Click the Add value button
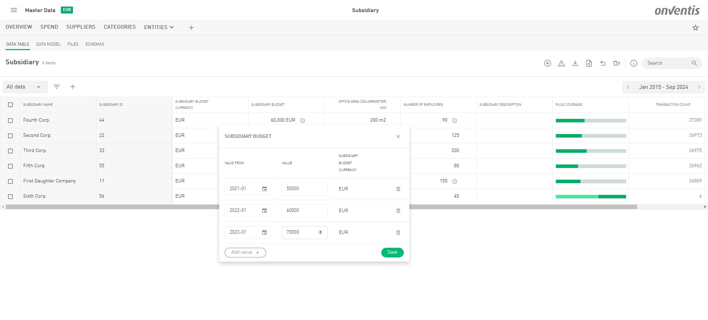 (x=245, y=253)
